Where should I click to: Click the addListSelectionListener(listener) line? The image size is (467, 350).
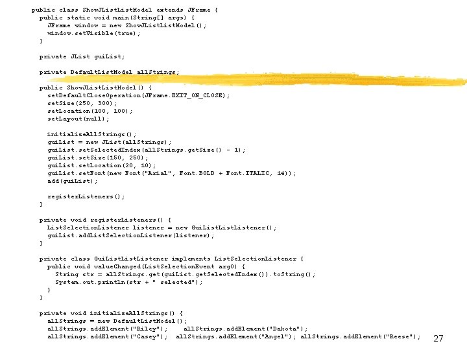(131, 235)
